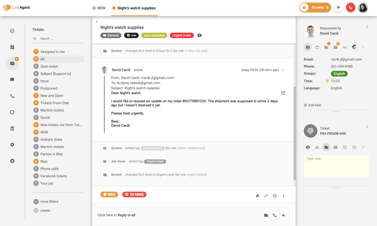The width and height of the screenshot is (377, 226).
Task: Collapse the ticket with back chevron
Action: [x=97, y=22]
